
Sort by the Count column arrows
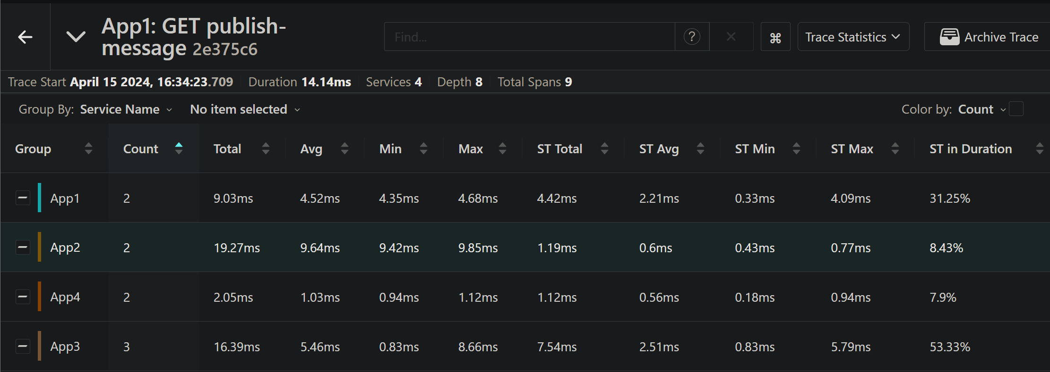click(179, 149)
